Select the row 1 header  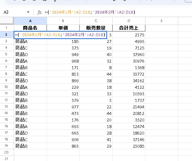tap(7, 28)
